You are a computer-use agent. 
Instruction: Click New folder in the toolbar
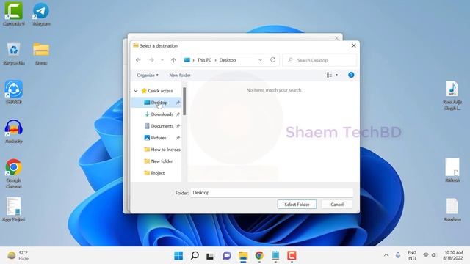pyautogui.click(x=180, y=75)
